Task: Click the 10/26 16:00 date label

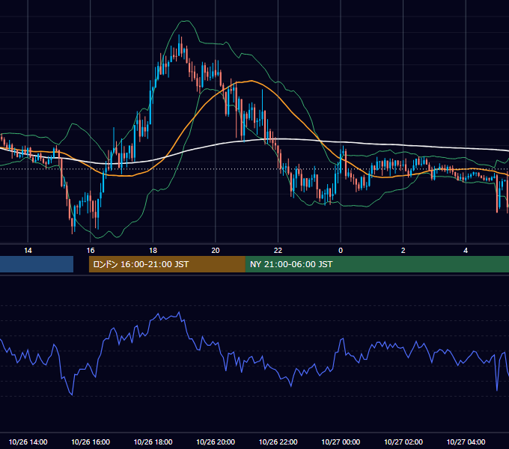Action: click(91, 442)
